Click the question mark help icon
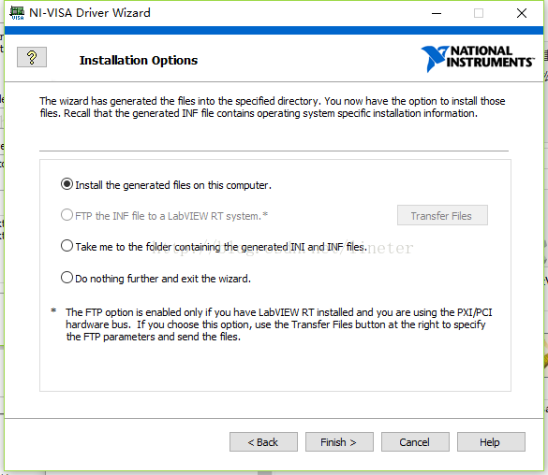Screen dimensions: 548x475 pyautogui.click(x=32, y=57)
